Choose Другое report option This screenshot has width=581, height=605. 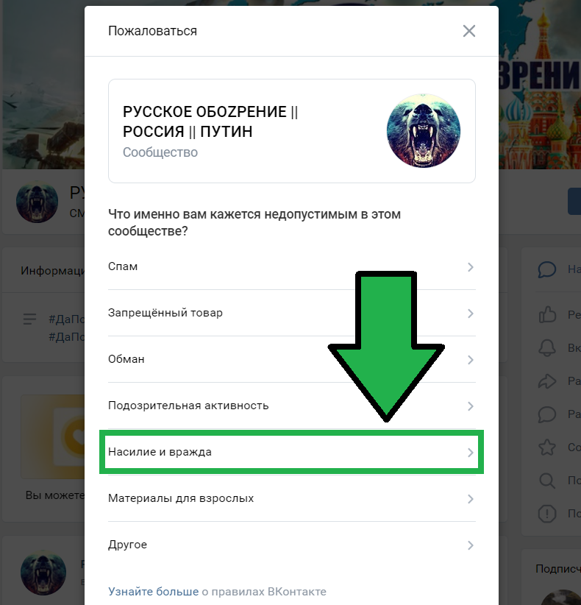[291, 545]
